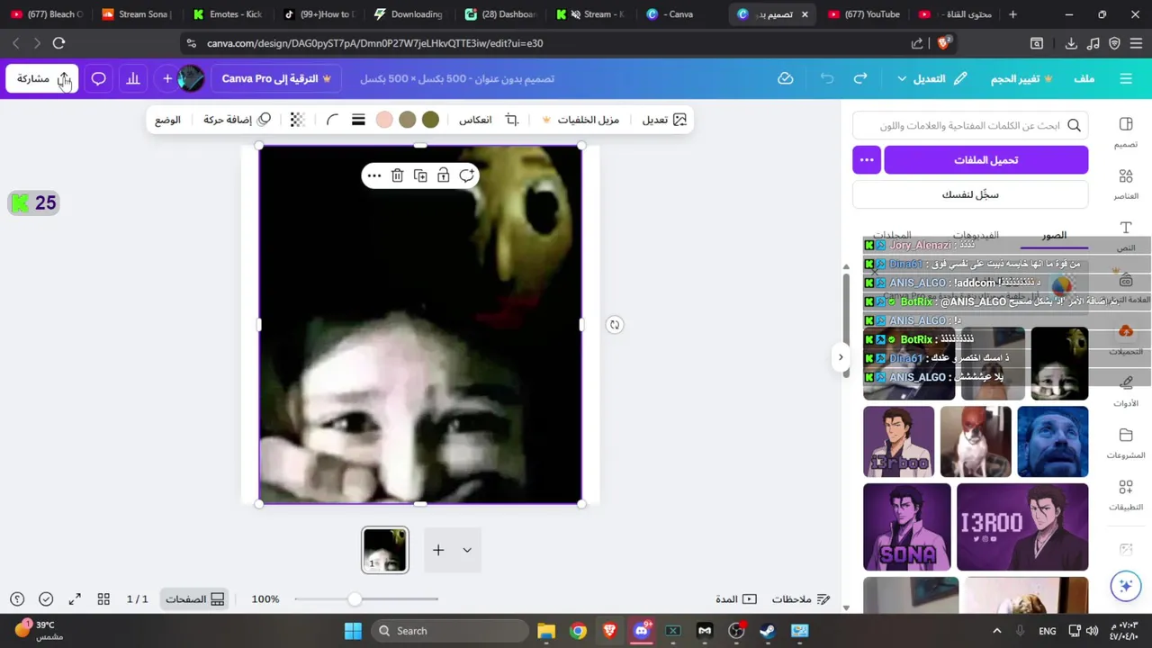The height and width of the screenshot is (648, 1152).
Task: Select the pink color swatch
Action: (x=384, y=120)
